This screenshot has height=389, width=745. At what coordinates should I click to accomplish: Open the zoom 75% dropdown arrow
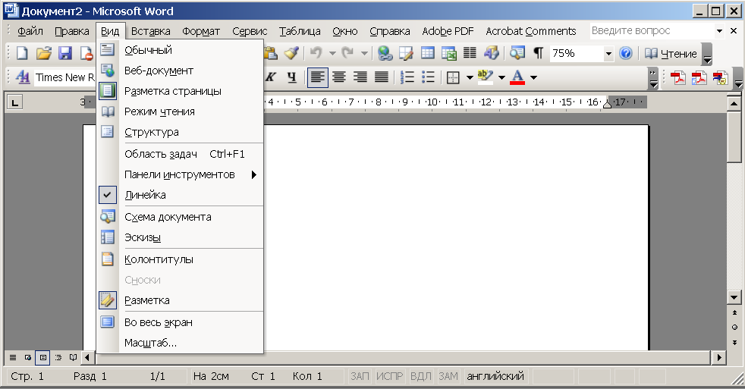tap(608, 54)
